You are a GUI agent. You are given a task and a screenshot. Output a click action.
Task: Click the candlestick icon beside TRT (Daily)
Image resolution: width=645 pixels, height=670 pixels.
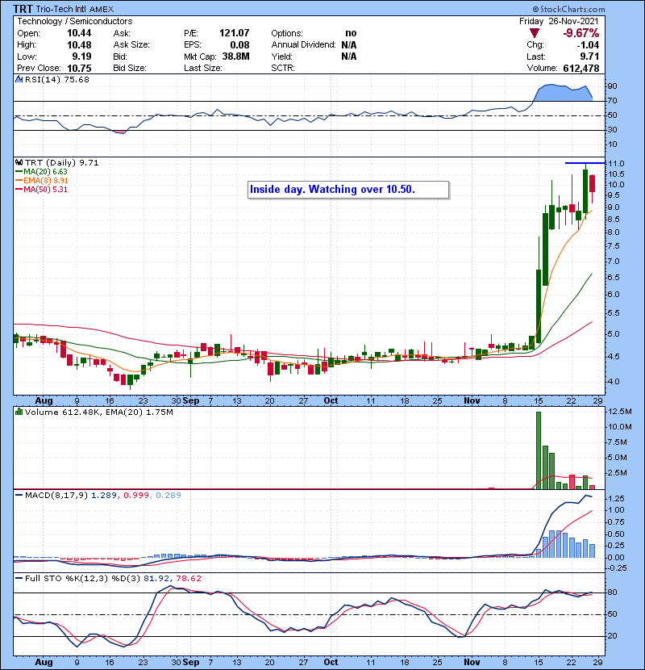19,163
